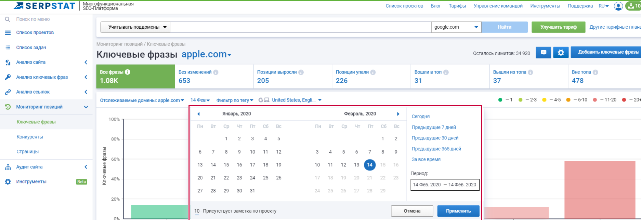Open the chat message icon button
Viewport: 641px width, 220px height.
[543, 52]
